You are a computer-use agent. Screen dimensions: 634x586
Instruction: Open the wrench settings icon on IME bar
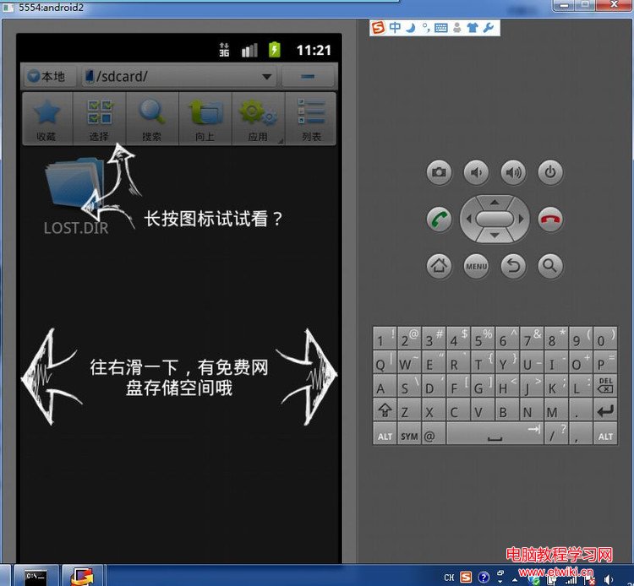[x=489, y=28]
